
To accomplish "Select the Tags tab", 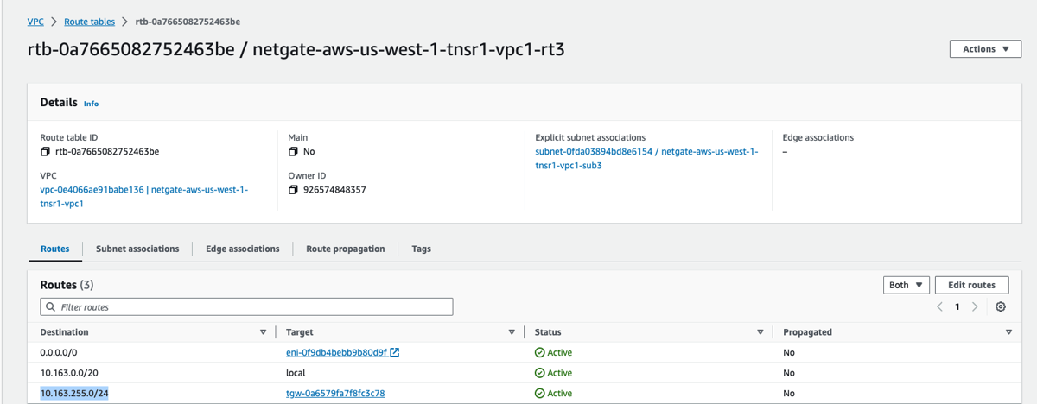I will point(421,249).
